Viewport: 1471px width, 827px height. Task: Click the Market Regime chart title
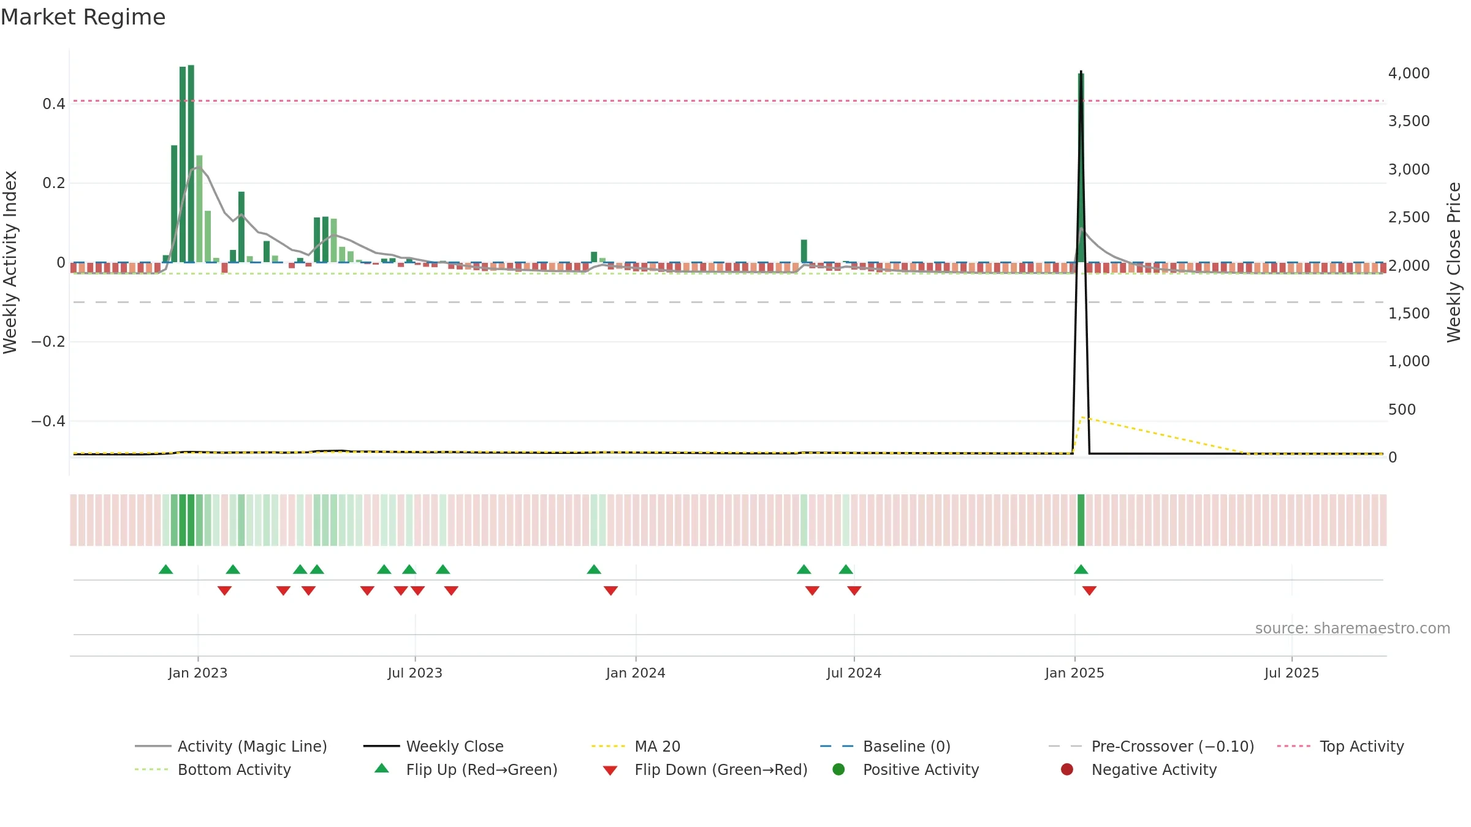point(83,17)
